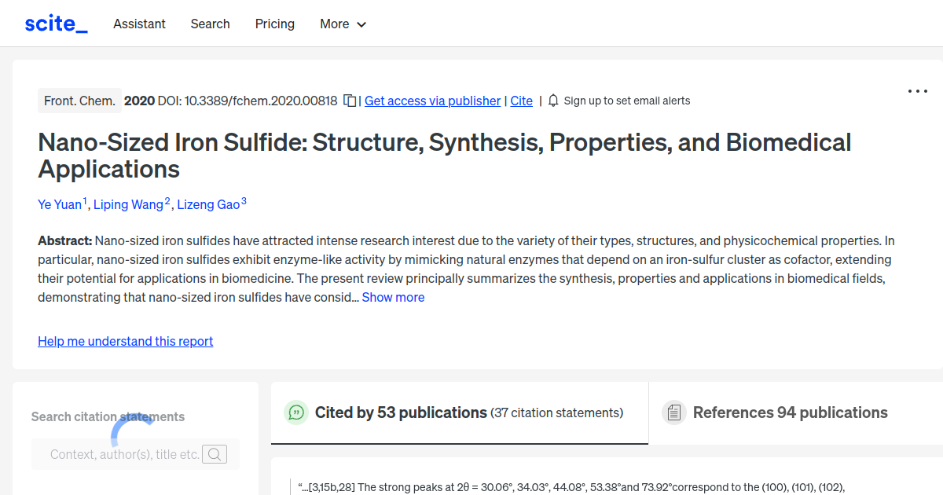Expand the More navigation dropdown
Image resolution: width=943 pixels, height=495 pixels.
point(343,24)
